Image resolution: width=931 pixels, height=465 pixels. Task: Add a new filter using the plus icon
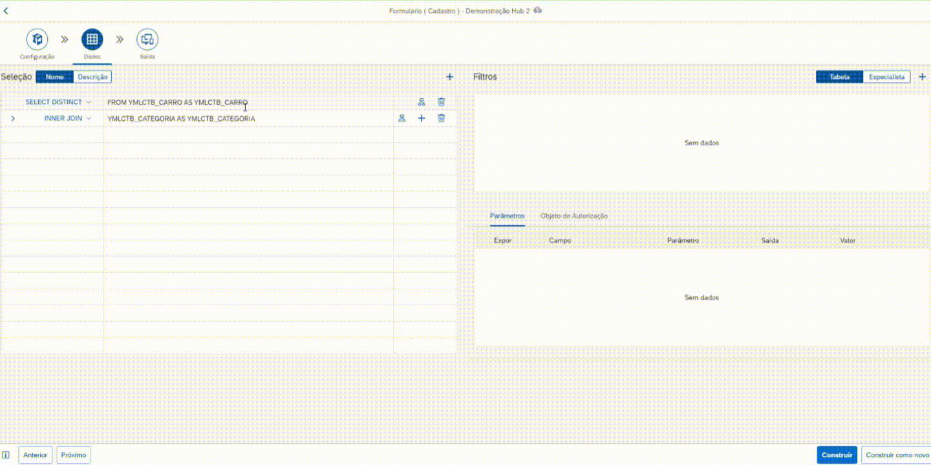923,77
